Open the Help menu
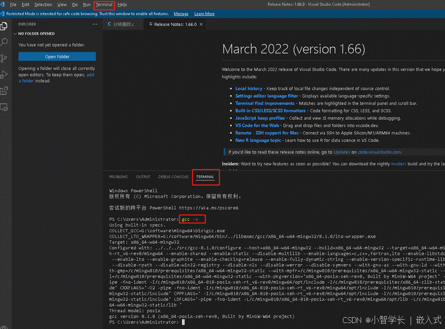The width and height of the screenshot is (445, 329). [x=122, y=4]
